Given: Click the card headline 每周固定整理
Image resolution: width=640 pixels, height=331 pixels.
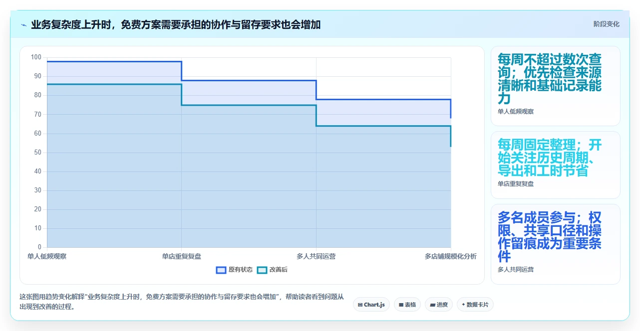Looking at the screenshot, I should tap(550, 158).
